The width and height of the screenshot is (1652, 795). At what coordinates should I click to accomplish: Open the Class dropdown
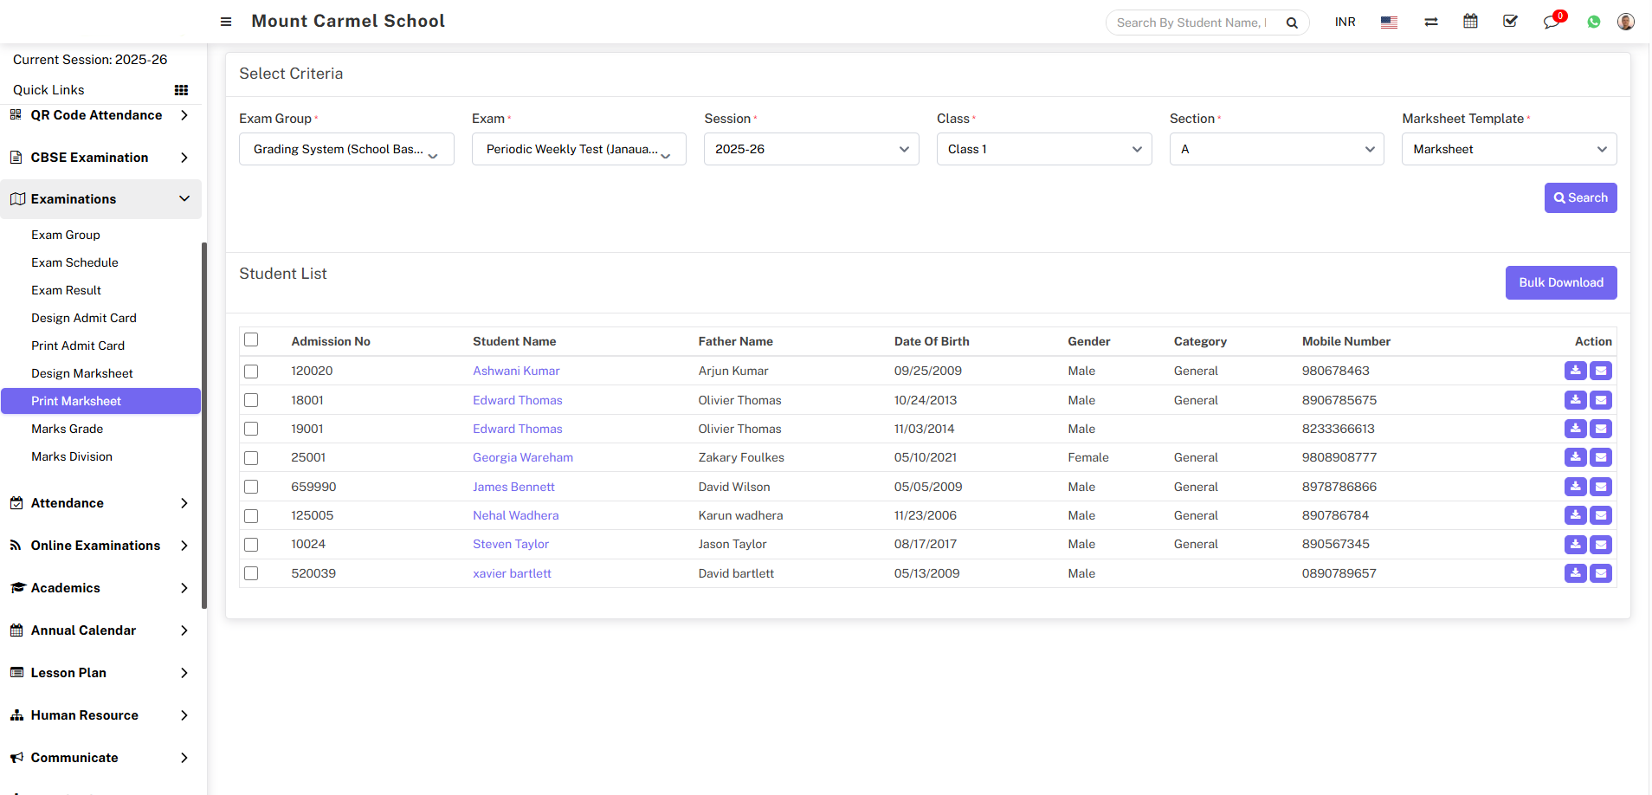coord(1043,149)
